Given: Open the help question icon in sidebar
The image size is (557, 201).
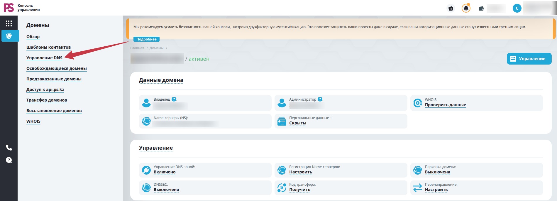Looking at the screenshot, I should (x=9, y=160).
